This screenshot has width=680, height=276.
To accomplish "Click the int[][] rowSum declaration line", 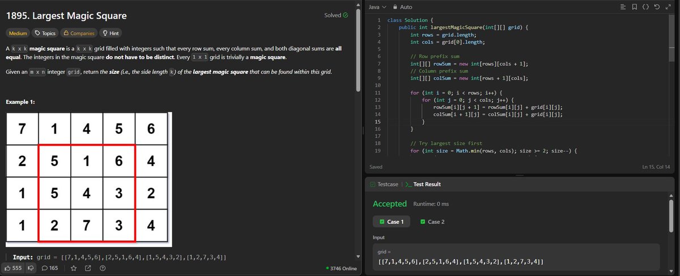I will 469,64.
